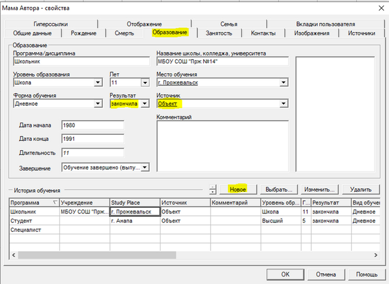
Task: Click the Изменить... button
Action: pos(319,189)
